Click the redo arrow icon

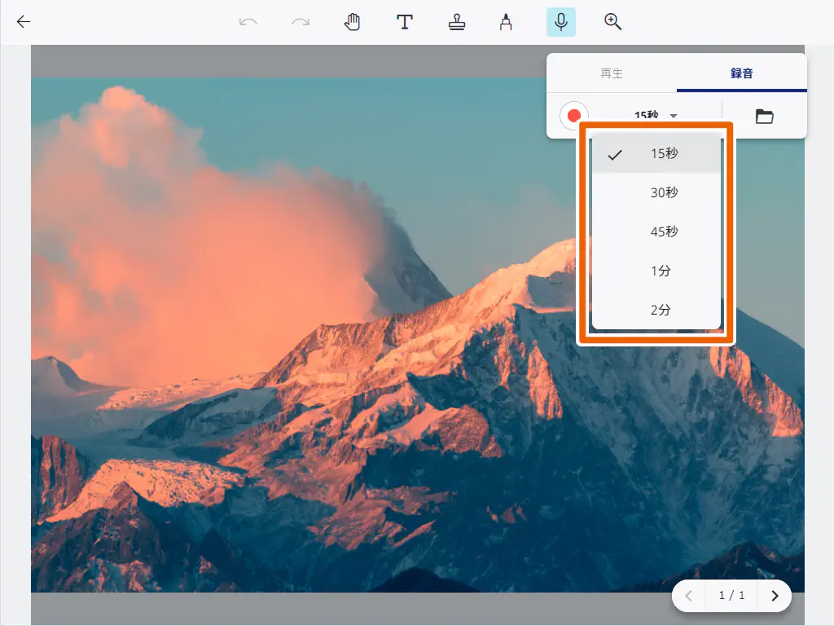(x=301, y=22)
